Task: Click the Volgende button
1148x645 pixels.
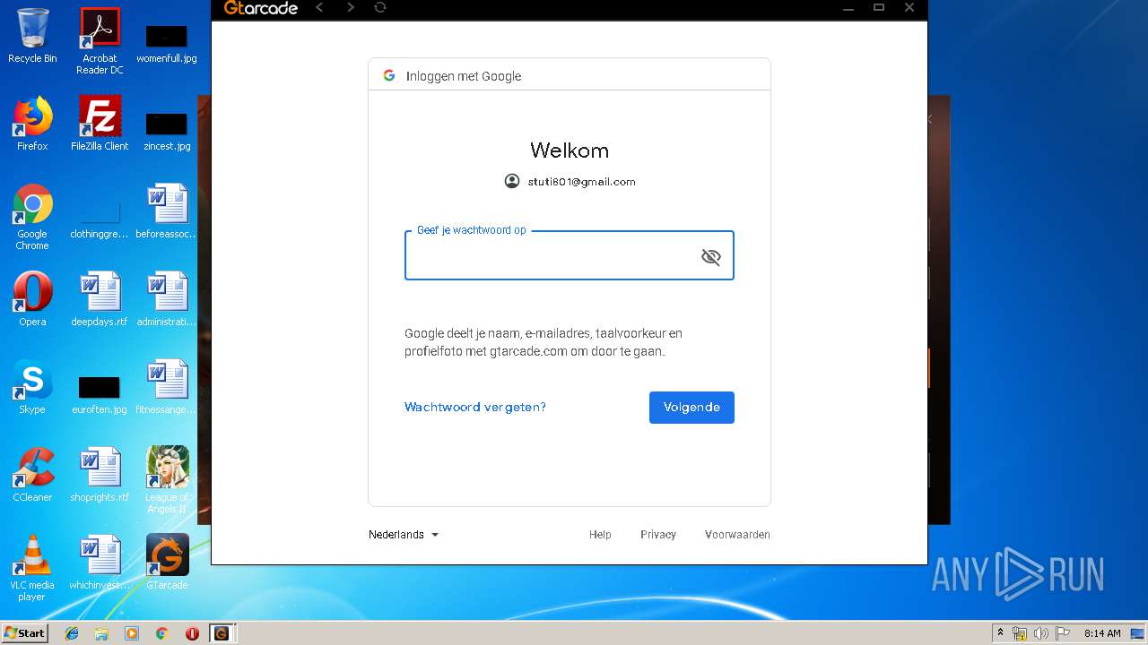Action: 691,408
